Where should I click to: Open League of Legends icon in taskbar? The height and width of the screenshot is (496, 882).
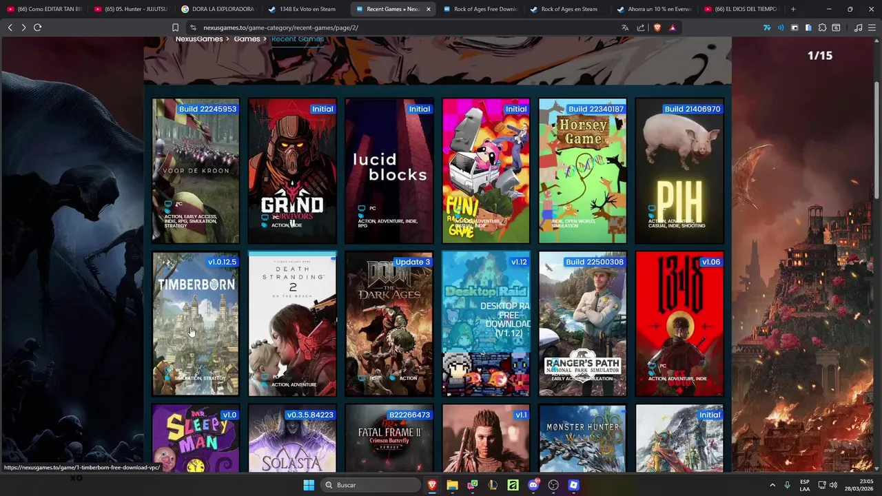(x=493, y=485)
